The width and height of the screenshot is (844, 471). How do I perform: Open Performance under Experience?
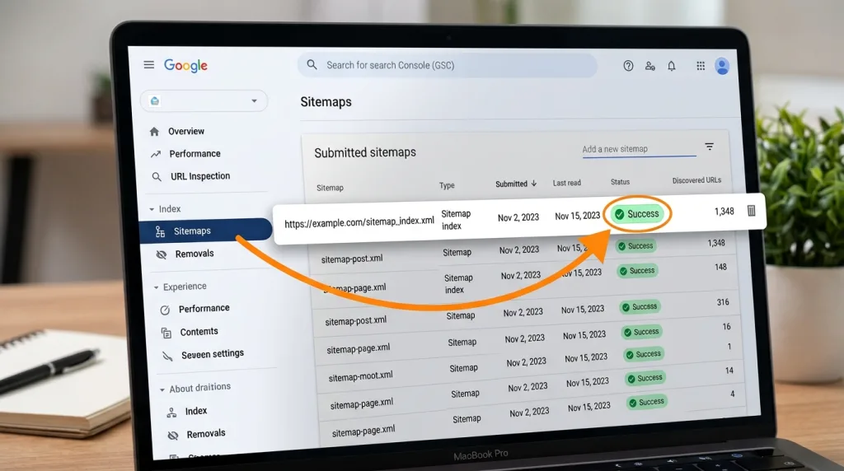[x=204, y=308]
